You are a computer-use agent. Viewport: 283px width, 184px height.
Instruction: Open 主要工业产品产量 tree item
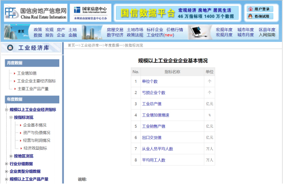coord(33,88)
